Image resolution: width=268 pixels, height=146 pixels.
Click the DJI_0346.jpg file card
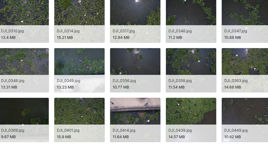(x=191, y=21)
